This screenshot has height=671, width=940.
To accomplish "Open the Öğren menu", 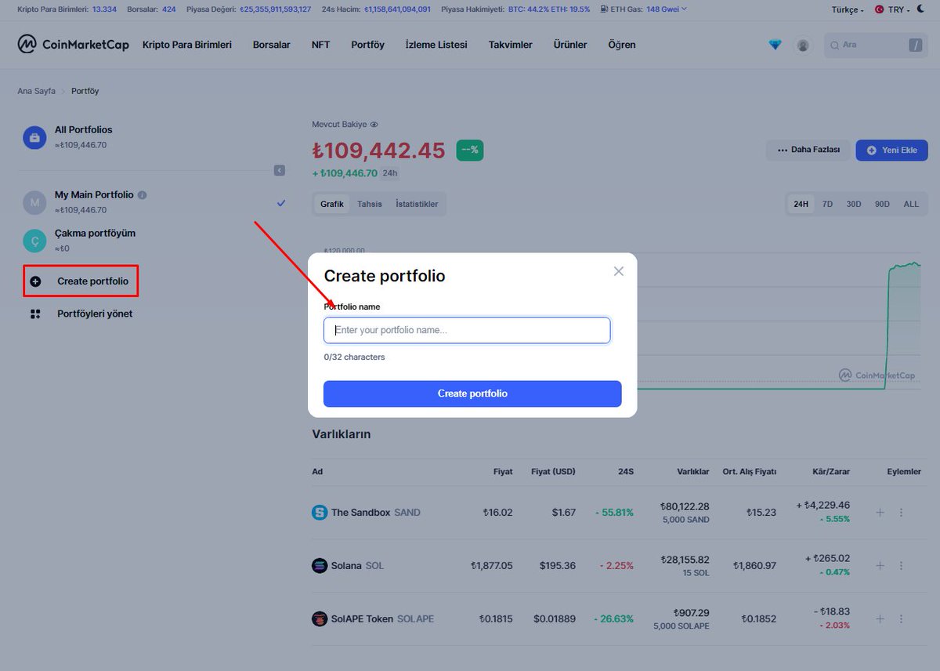I will click(x=622, y=45).
